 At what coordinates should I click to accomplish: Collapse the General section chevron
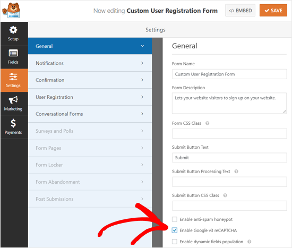142,46
